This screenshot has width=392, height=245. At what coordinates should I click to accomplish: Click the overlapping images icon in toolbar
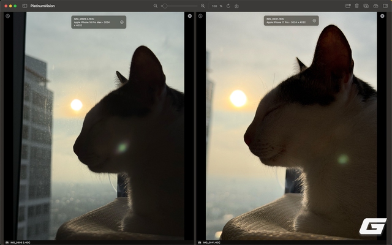pos(366,6)
